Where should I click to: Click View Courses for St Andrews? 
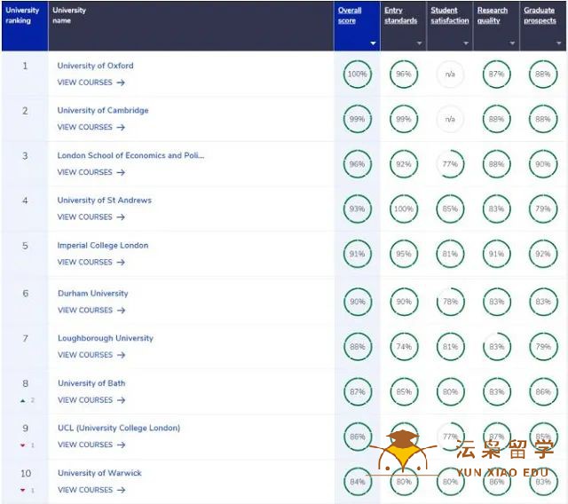tap(91, 217)
